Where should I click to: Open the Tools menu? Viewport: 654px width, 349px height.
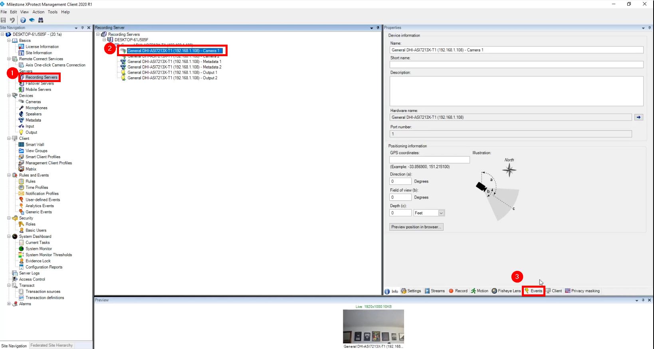click(x=53, y=12)
